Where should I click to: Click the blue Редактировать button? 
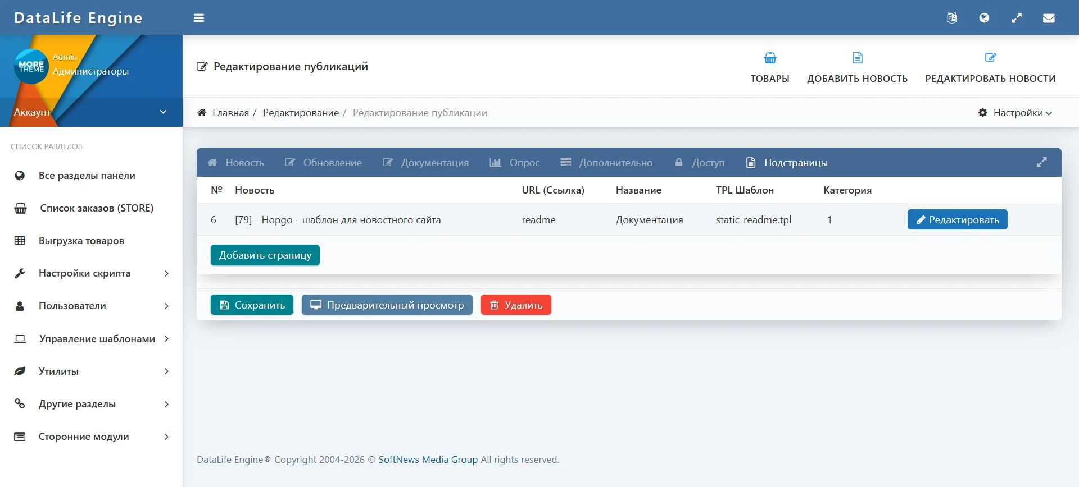coord(957,220)
